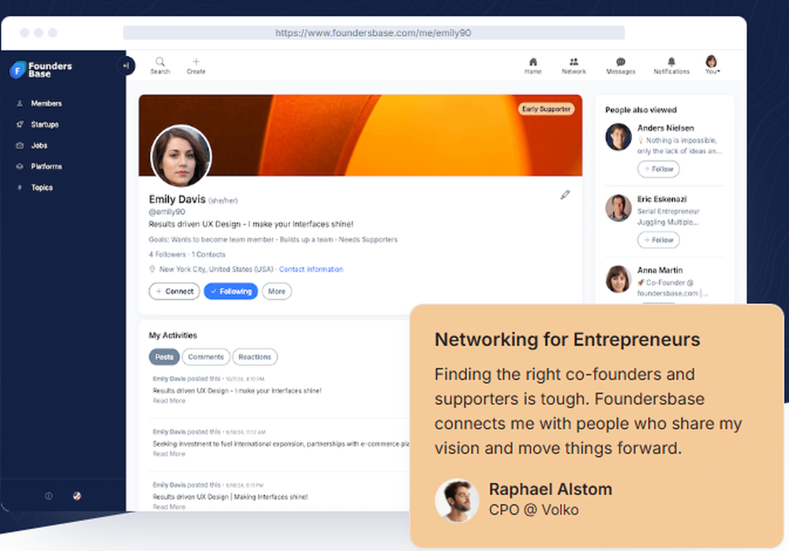Select the Reactions tab

coord(255,357)
